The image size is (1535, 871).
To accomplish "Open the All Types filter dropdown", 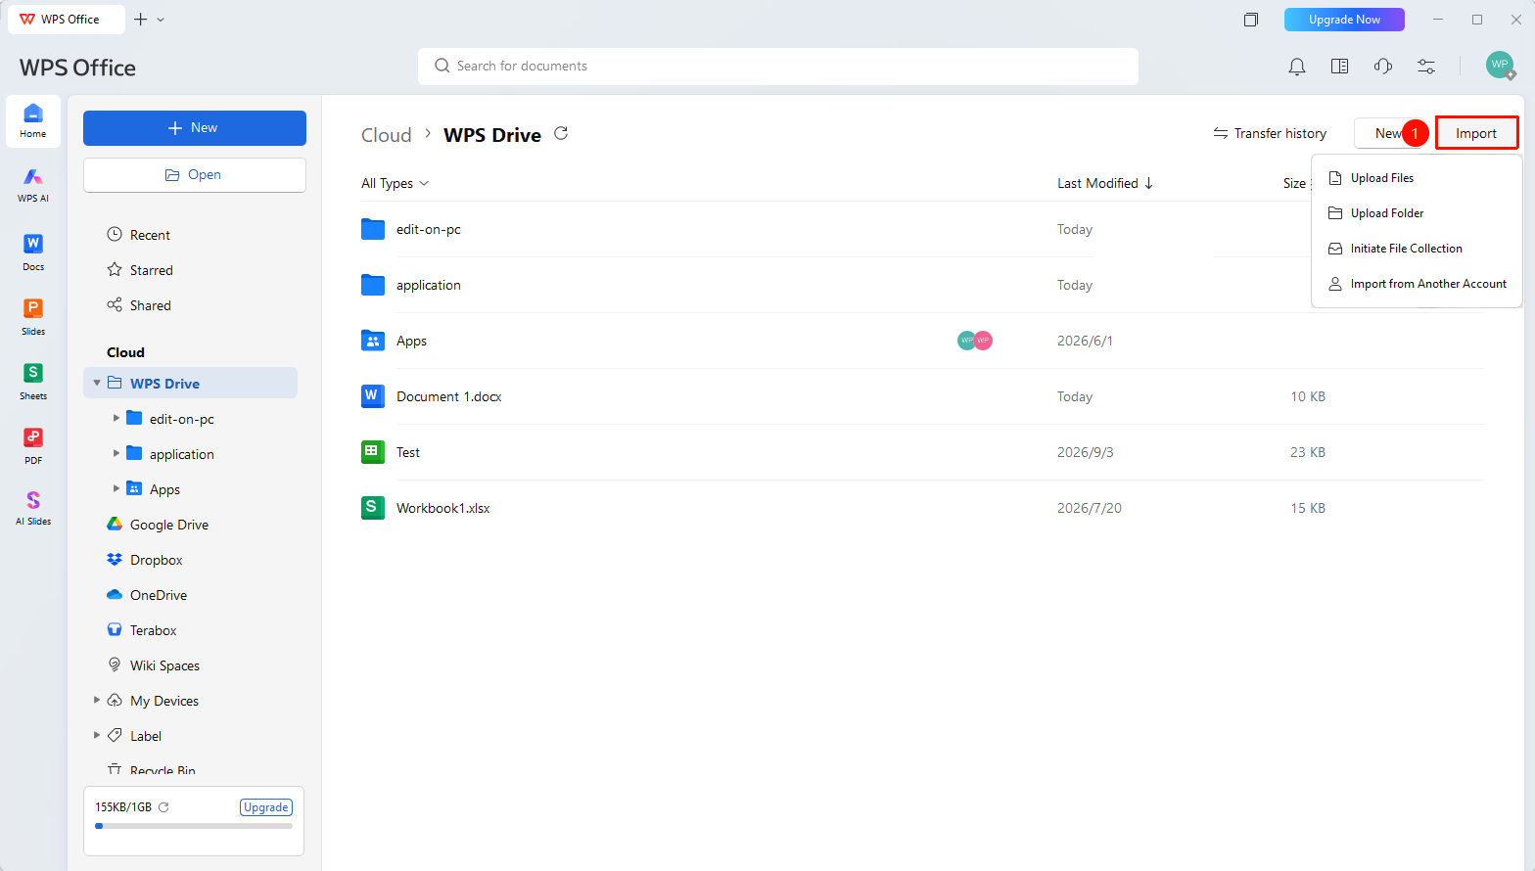I will pyautogui.click(x=395, y=183).
